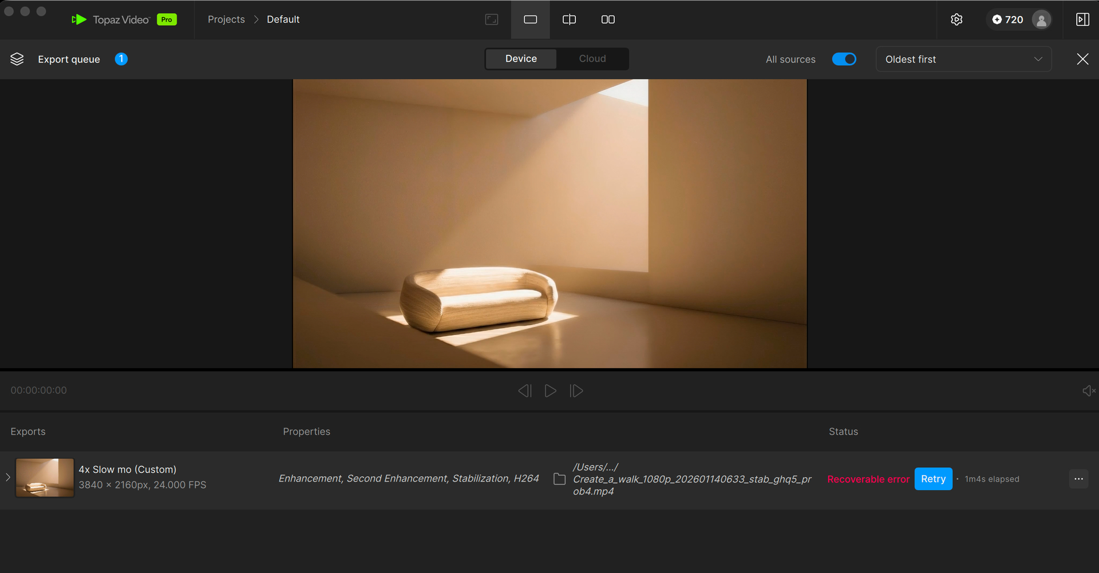1099x573 pixels.
Task: Step forward one frame
Action: point(576,391)
